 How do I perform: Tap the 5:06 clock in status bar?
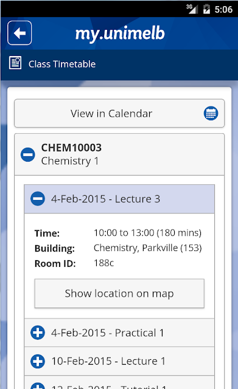[x=223, y=10]
